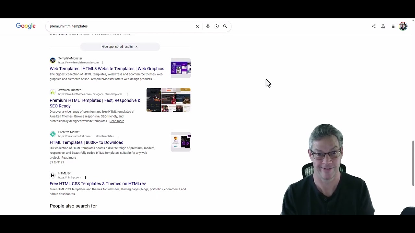415x233 pixels.
Task: Click Read more under Awaiken Themes description
Action: (x=117, y=121)
